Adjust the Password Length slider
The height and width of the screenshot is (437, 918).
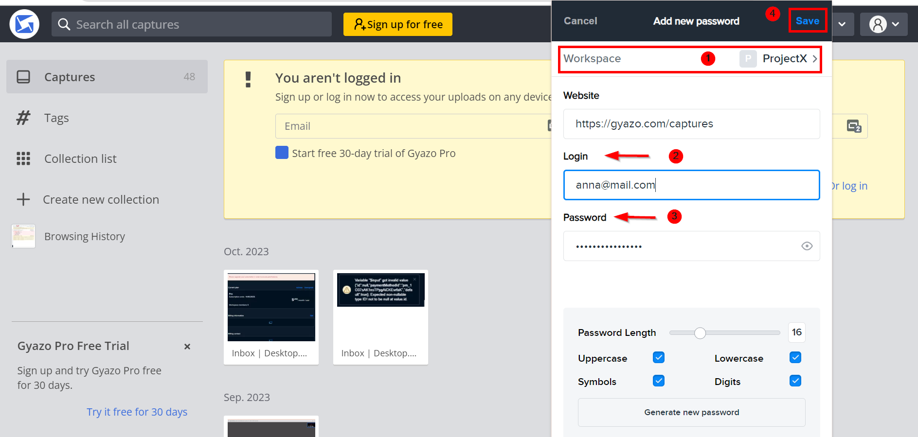point(700,333)
